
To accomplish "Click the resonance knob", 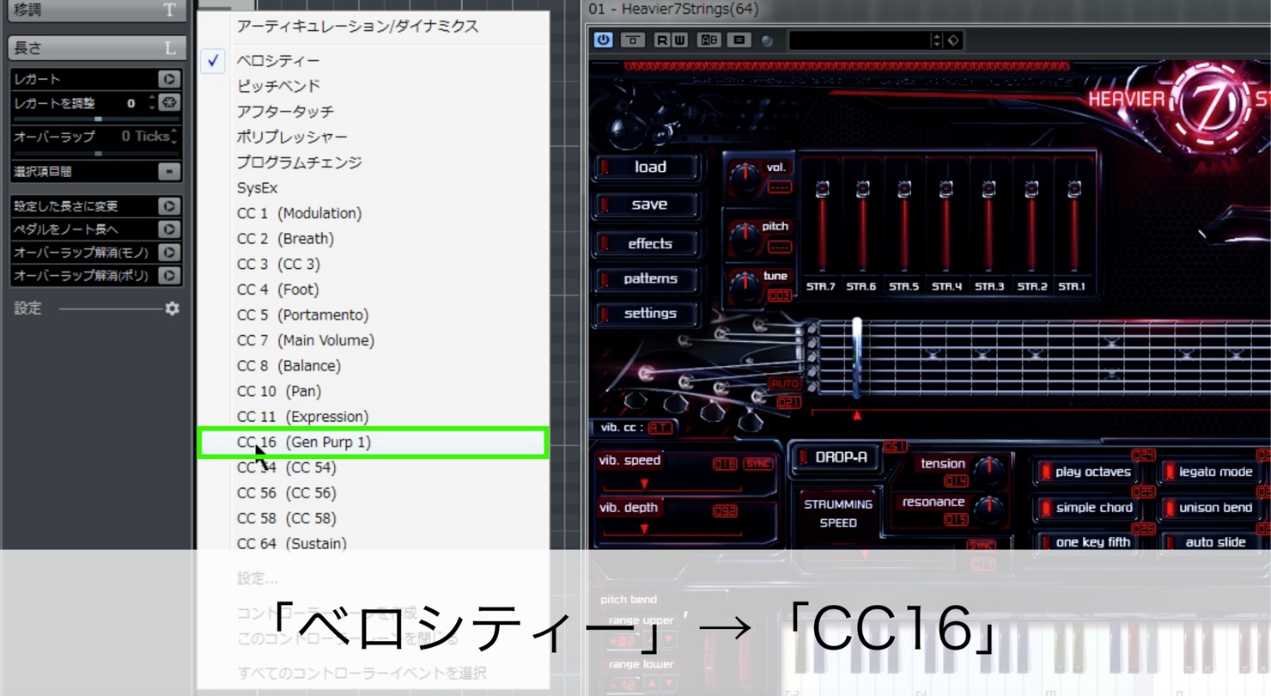I will point(988,508).
